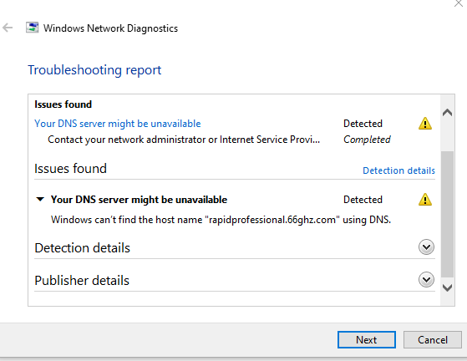
Task: Click warning icon next to top Detected status
Action: (425, 124)
